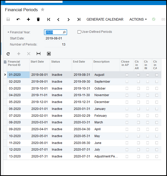Refresh the periods grid
The height and width of the screenshot is (176, 167).
[x=8, y=54]
